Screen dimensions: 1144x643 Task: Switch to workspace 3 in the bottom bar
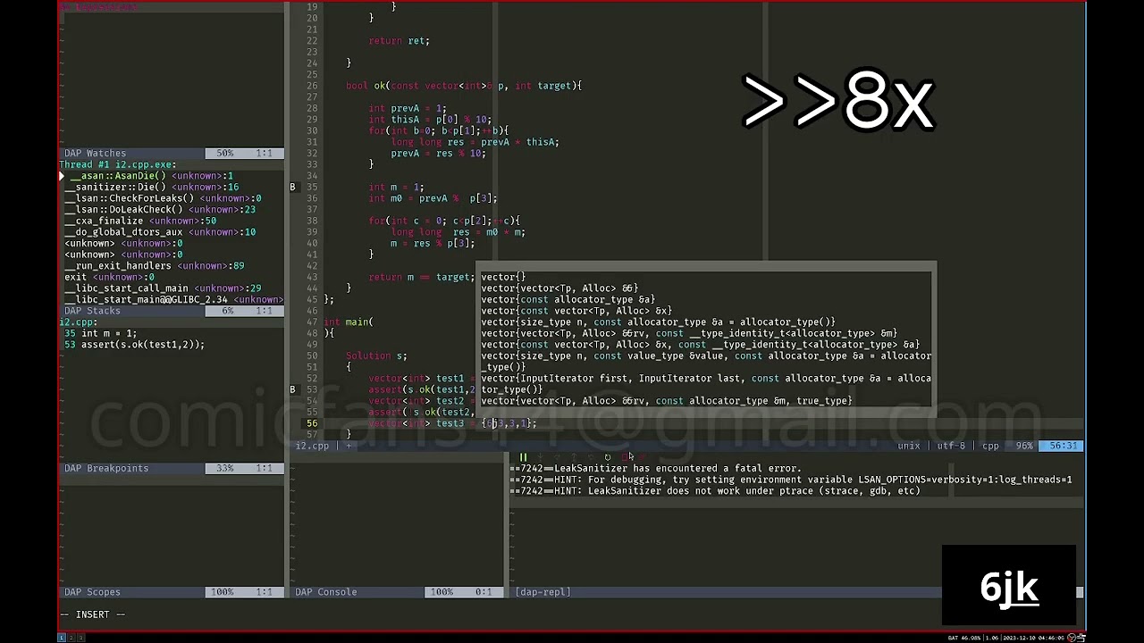(81, 638)
